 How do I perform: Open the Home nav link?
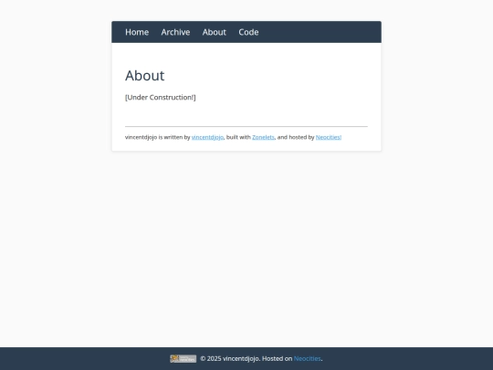137,32
